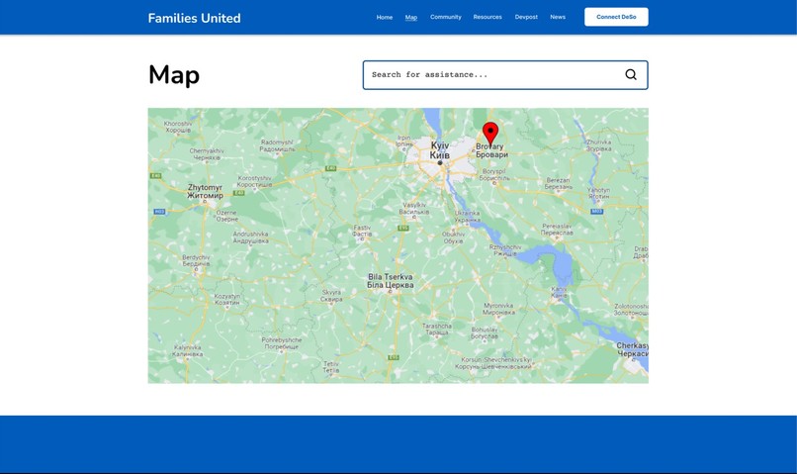
Task: Click the Ozerne label on map
Action: [226, 216]
